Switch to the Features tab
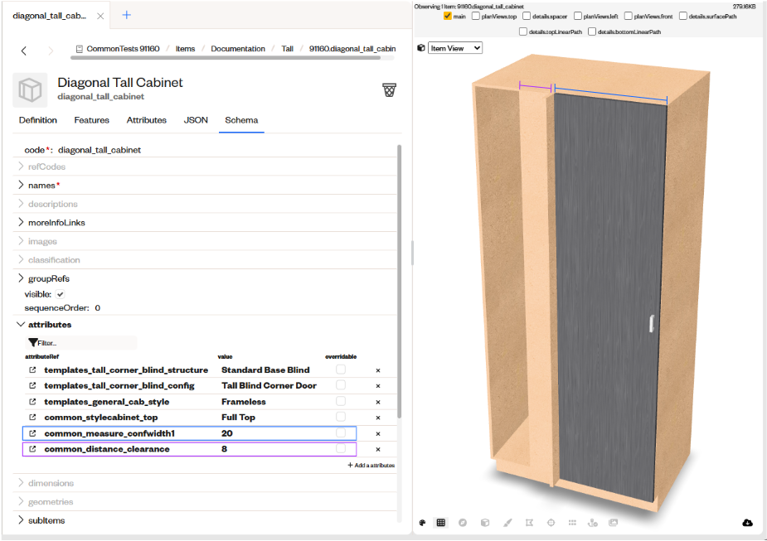Viewport: 767px width, 541px height. (91, 120)
